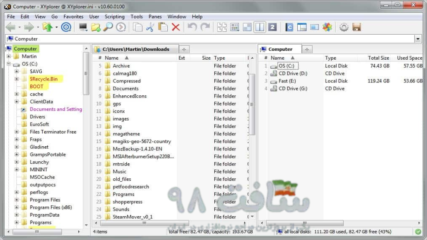427x240 pixels.
Task: Collapse the OS (C:) tree node
Action: click(x=9, y=64)
